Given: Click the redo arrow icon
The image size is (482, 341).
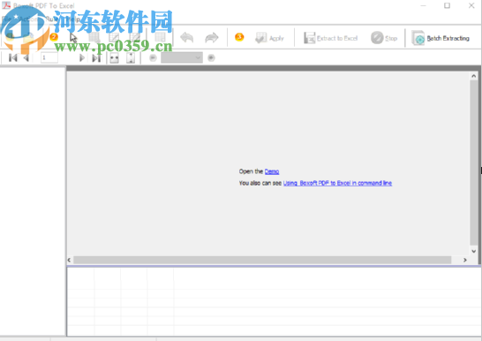Looking at the screenshot, I should [x=212, y=38].
